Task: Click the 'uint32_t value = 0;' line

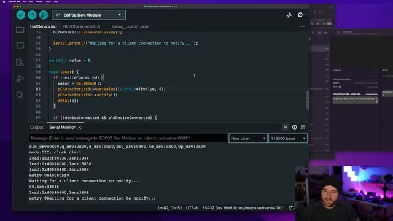Action: coord(71,60)
